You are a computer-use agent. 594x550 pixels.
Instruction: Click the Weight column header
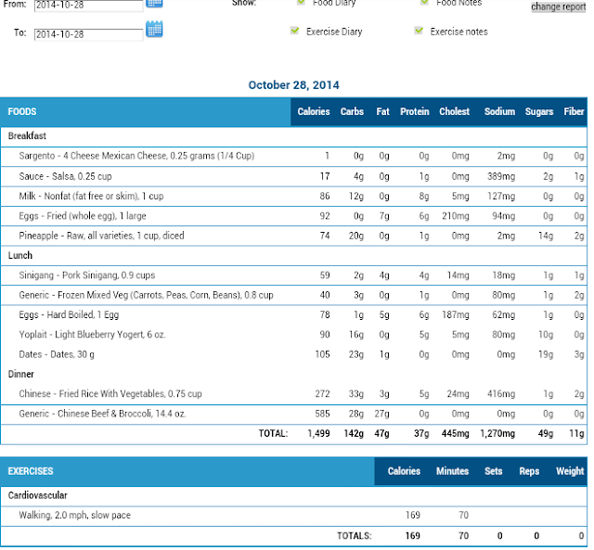[x=570, y=471]
